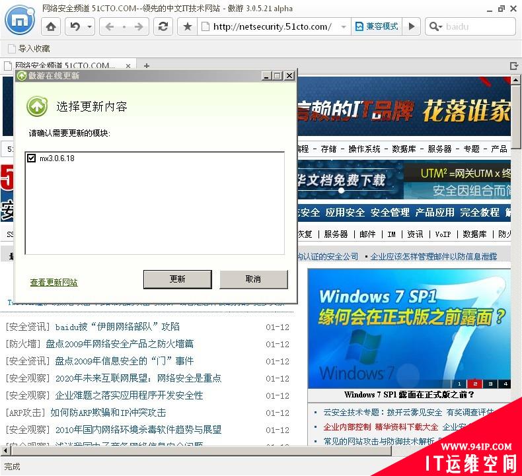This screenshot has height=476, width=522.
Task: Click the tab list icon at right of tab bar
Action: click(514, 66)
